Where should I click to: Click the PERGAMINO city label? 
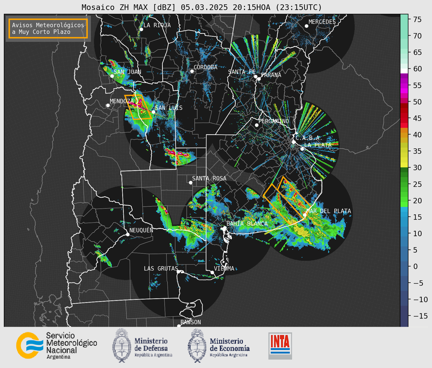tap(274, 121)
